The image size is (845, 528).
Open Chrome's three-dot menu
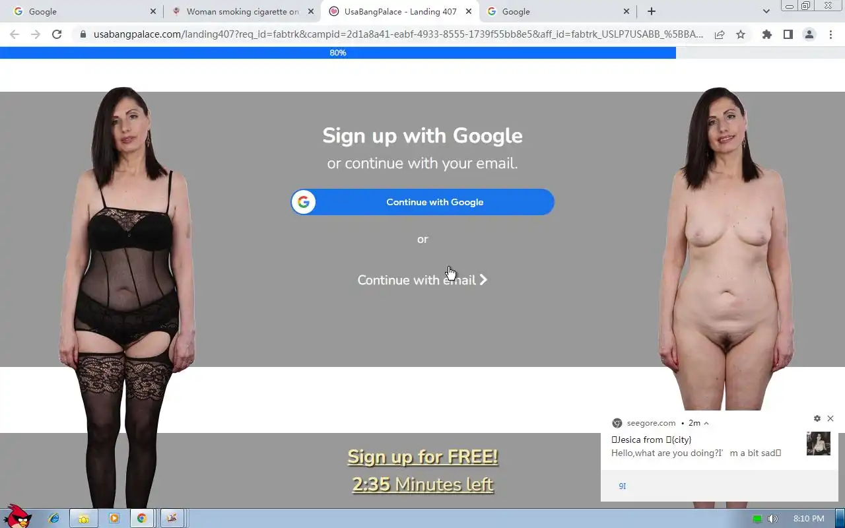(x=830, y=34)
